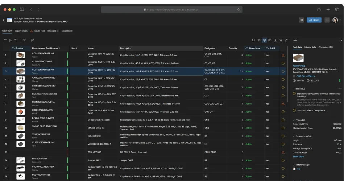
Task: Click the Manufacturer Part Number 1 header
Action: click(x=46, y=48)
